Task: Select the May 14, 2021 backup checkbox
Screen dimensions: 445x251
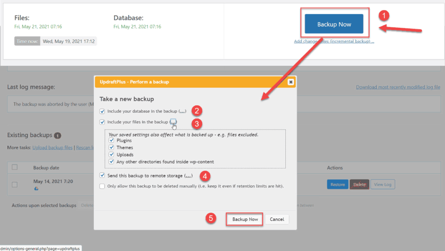Action: [x=15, y=185]
